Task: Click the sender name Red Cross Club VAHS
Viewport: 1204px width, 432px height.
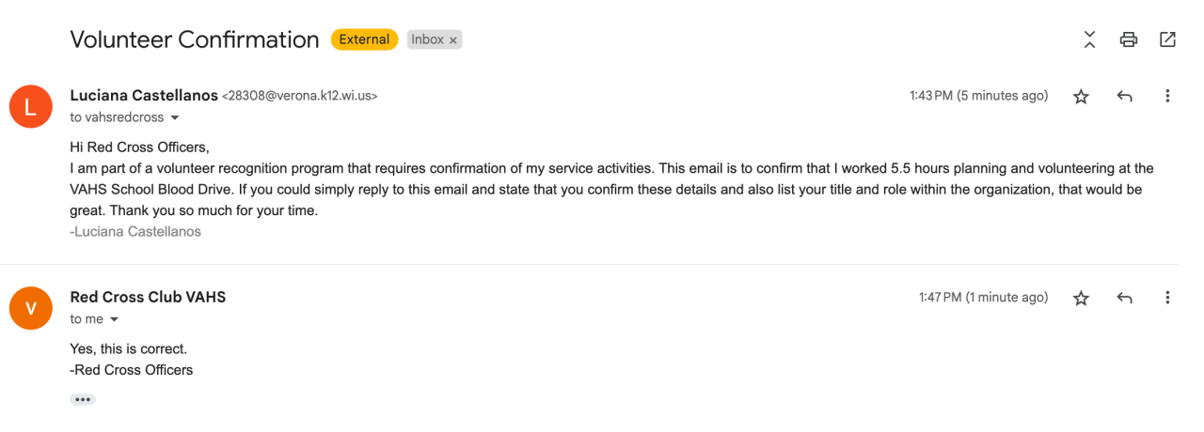Action: (148, 297)
